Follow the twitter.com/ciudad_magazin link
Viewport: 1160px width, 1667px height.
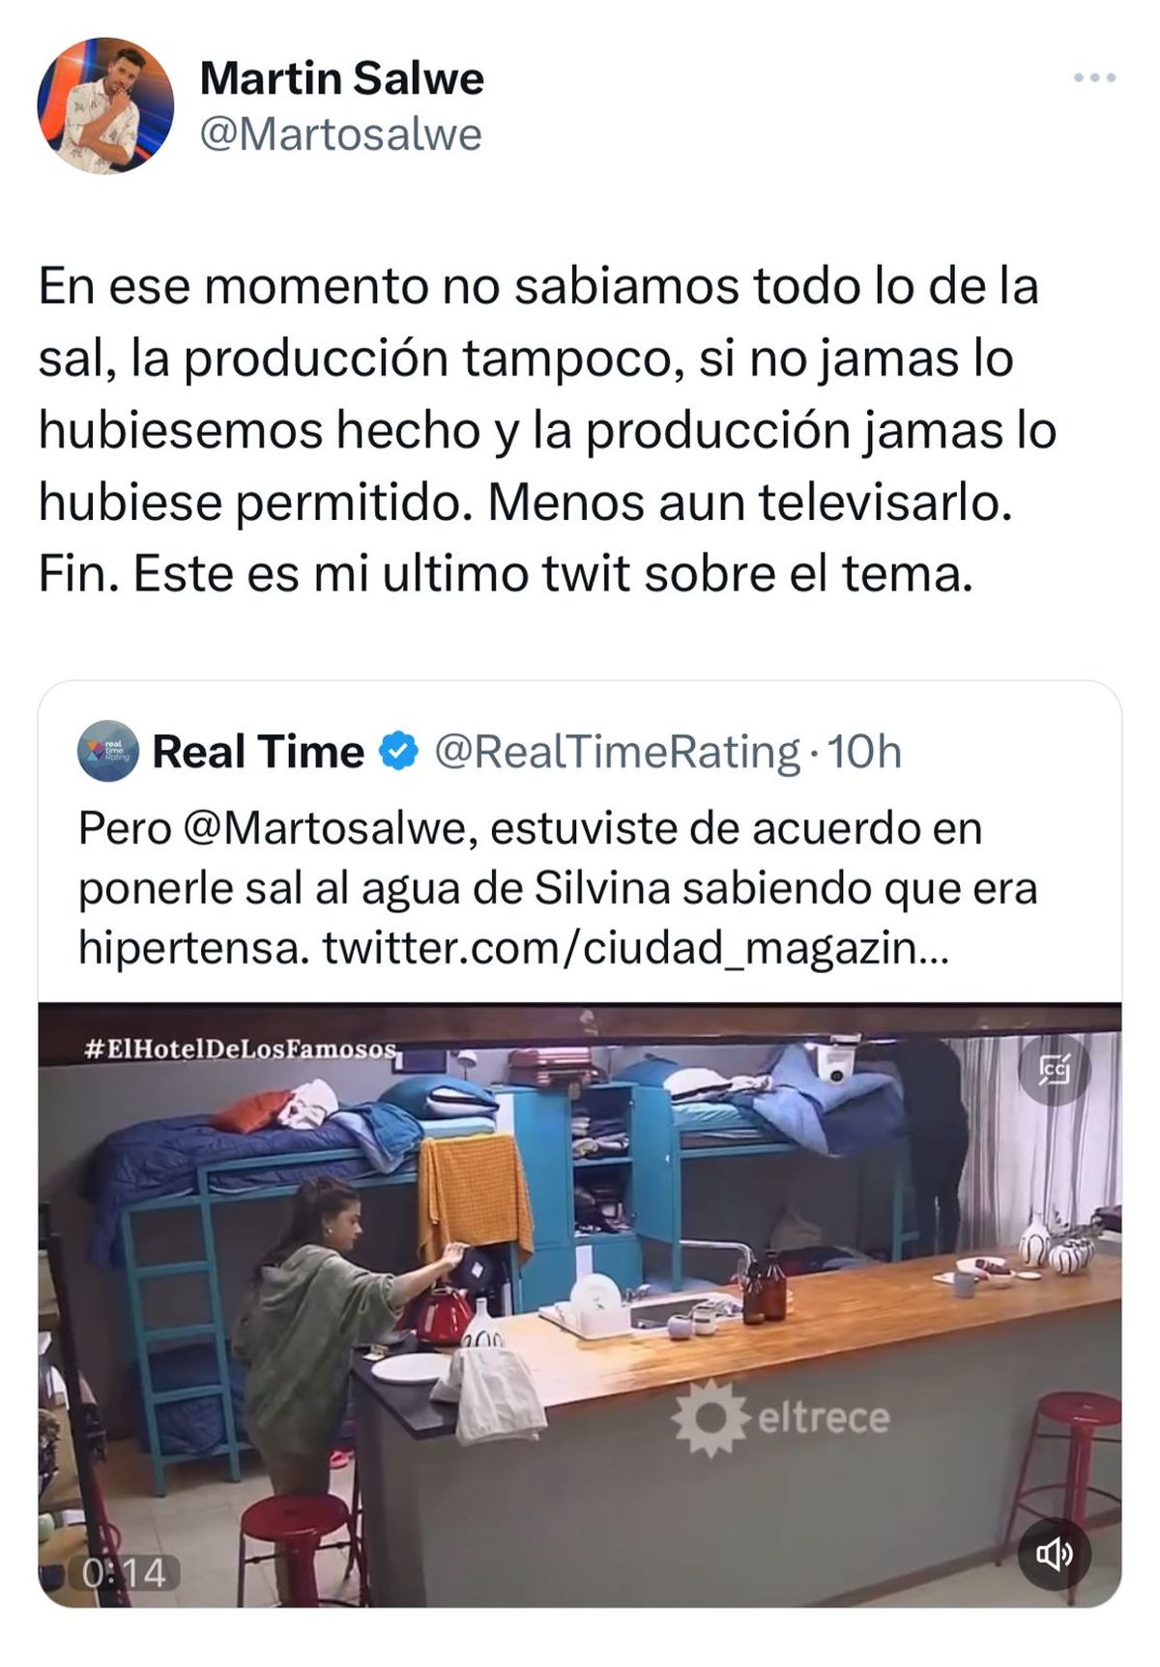click(x=636, y=948)
